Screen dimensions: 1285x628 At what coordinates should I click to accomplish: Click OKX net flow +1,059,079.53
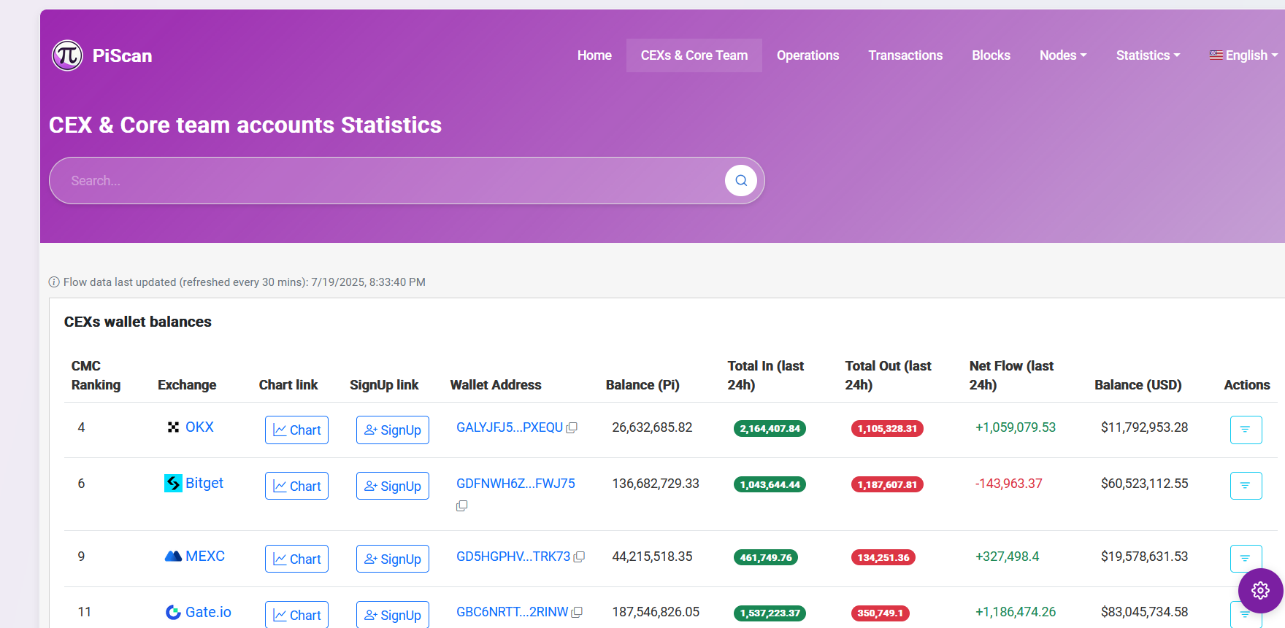pyautogui.click(x=1016, y=427)
